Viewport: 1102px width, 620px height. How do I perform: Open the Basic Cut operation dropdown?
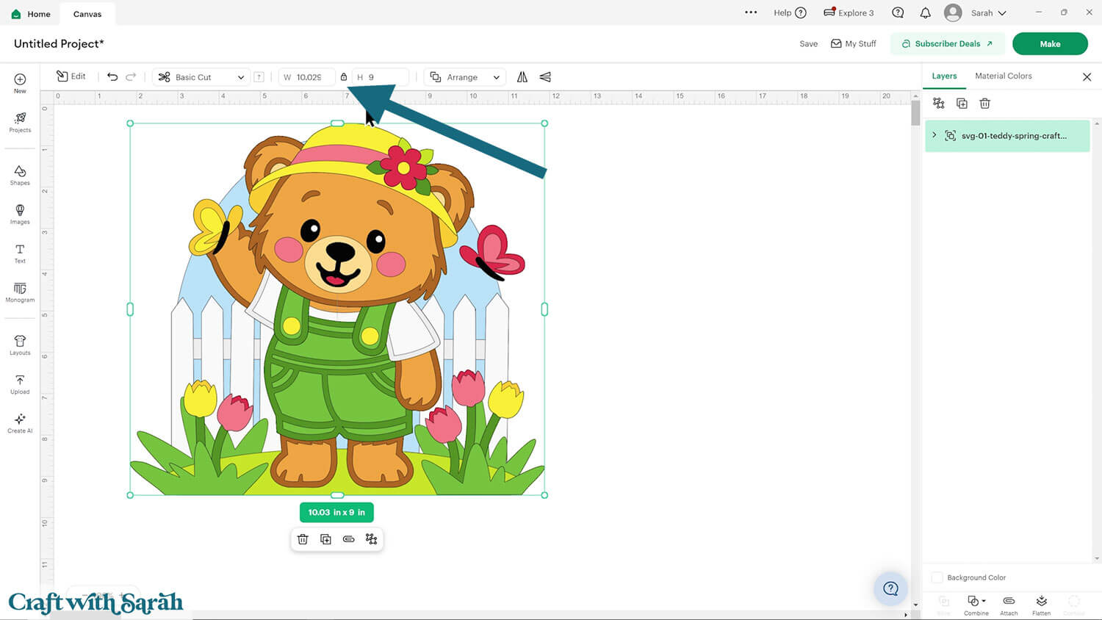[x=201, y=77]
